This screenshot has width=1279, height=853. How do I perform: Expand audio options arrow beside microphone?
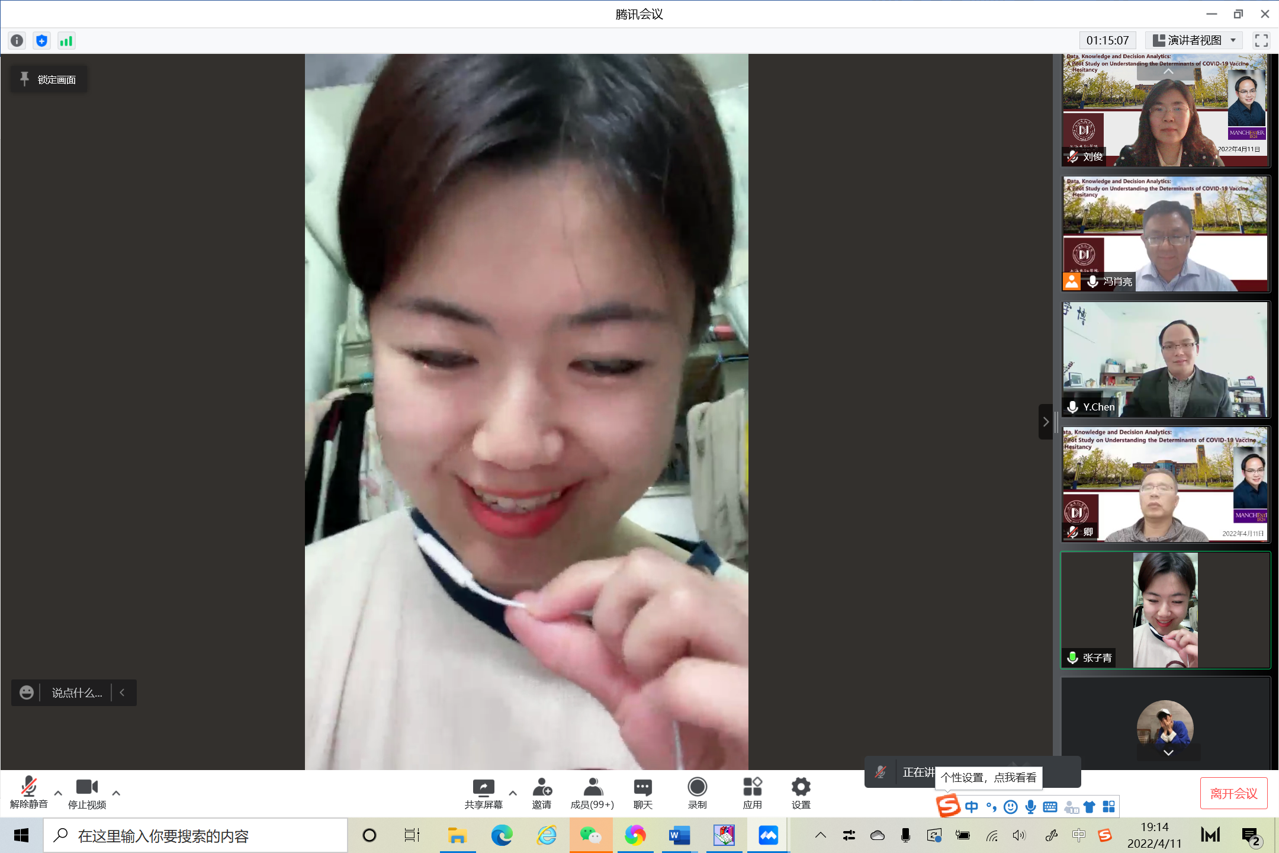(x=58, y=793)
